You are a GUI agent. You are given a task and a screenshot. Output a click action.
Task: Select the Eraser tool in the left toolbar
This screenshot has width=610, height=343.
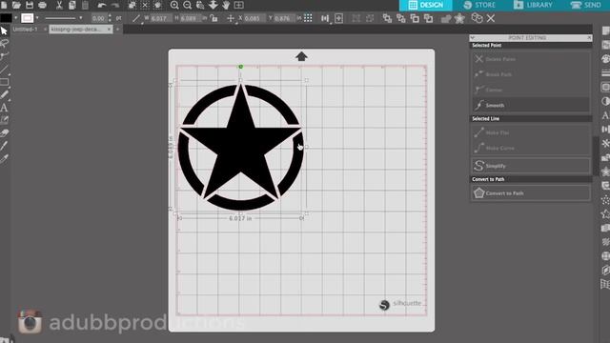4,133
